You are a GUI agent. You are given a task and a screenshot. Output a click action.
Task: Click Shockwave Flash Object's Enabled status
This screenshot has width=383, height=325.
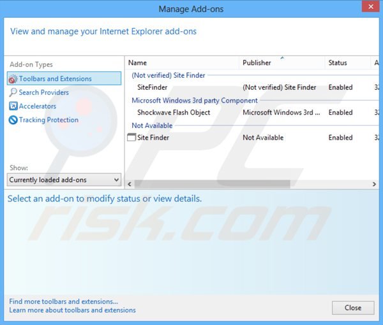[340, 112]
